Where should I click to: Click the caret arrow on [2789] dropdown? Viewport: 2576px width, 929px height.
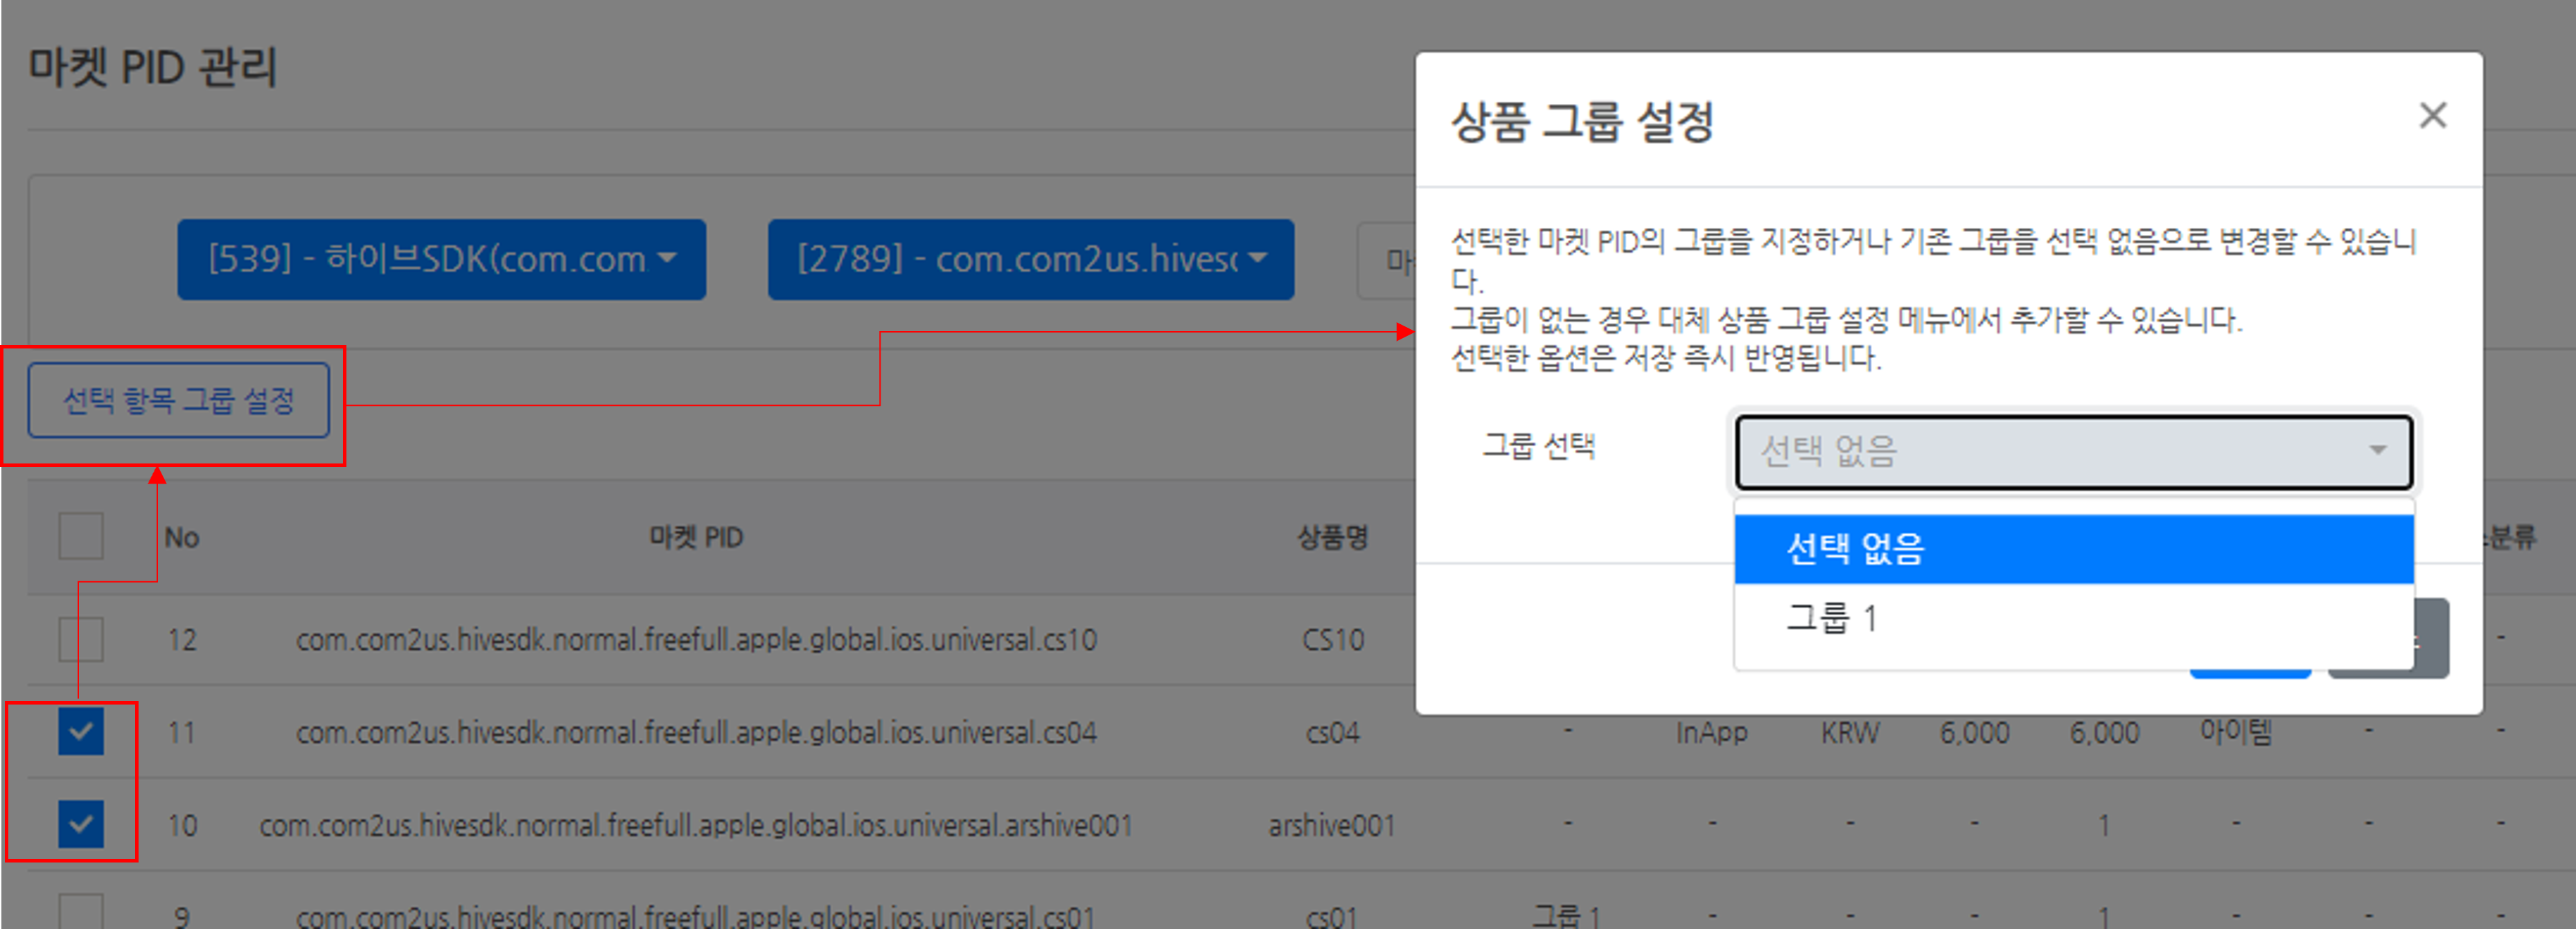pos(1258,258)
